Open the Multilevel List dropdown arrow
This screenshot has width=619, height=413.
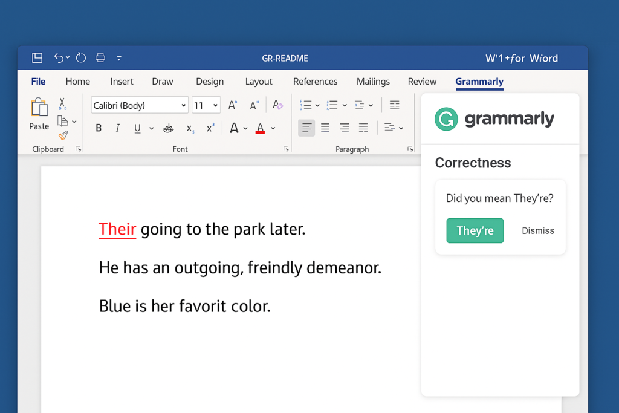pyautogui.click(x=371, y=105)
